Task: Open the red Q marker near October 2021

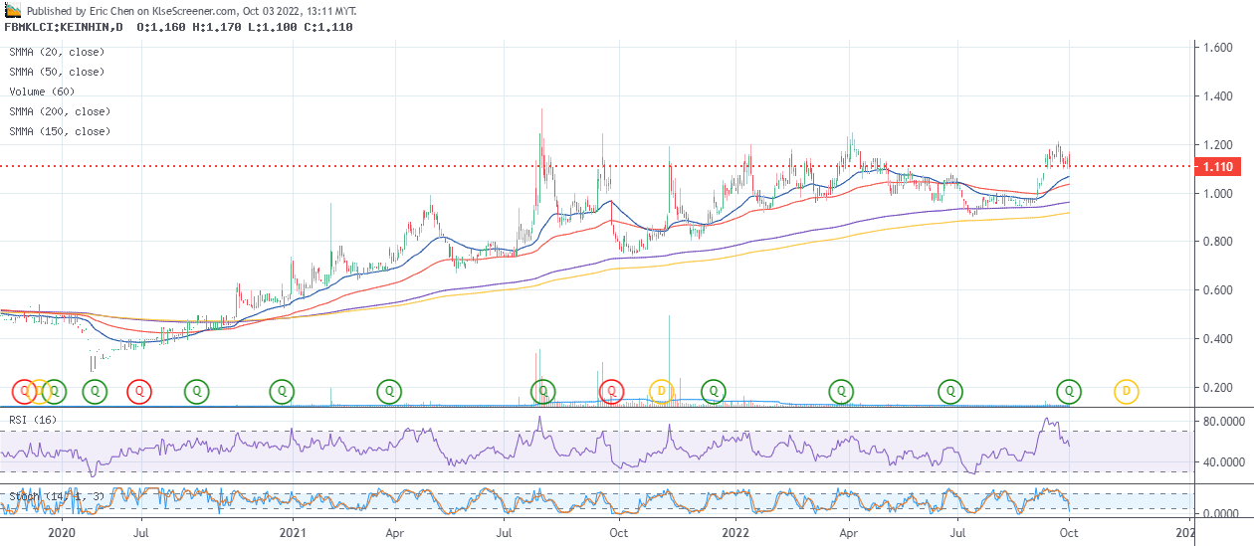Action: click(x=611, y=392)
